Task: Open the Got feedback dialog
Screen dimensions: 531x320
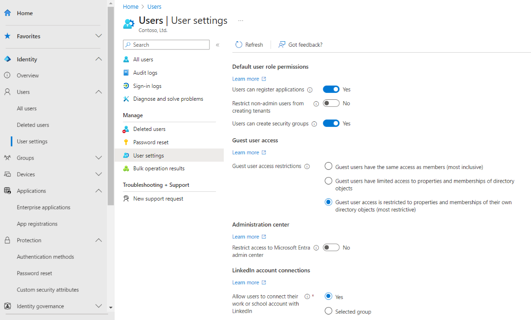Action: point(300,44)
